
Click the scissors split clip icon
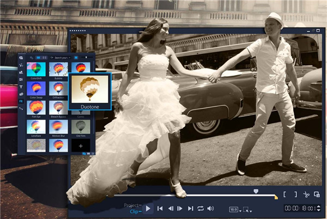click(x=306, y=195)
